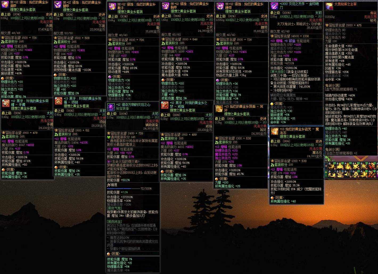Trigger the skill icon bound to T
The image size is (378, 274).
364,166
